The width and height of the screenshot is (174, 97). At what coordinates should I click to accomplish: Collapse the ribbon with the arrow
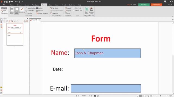tap(172, 16)
